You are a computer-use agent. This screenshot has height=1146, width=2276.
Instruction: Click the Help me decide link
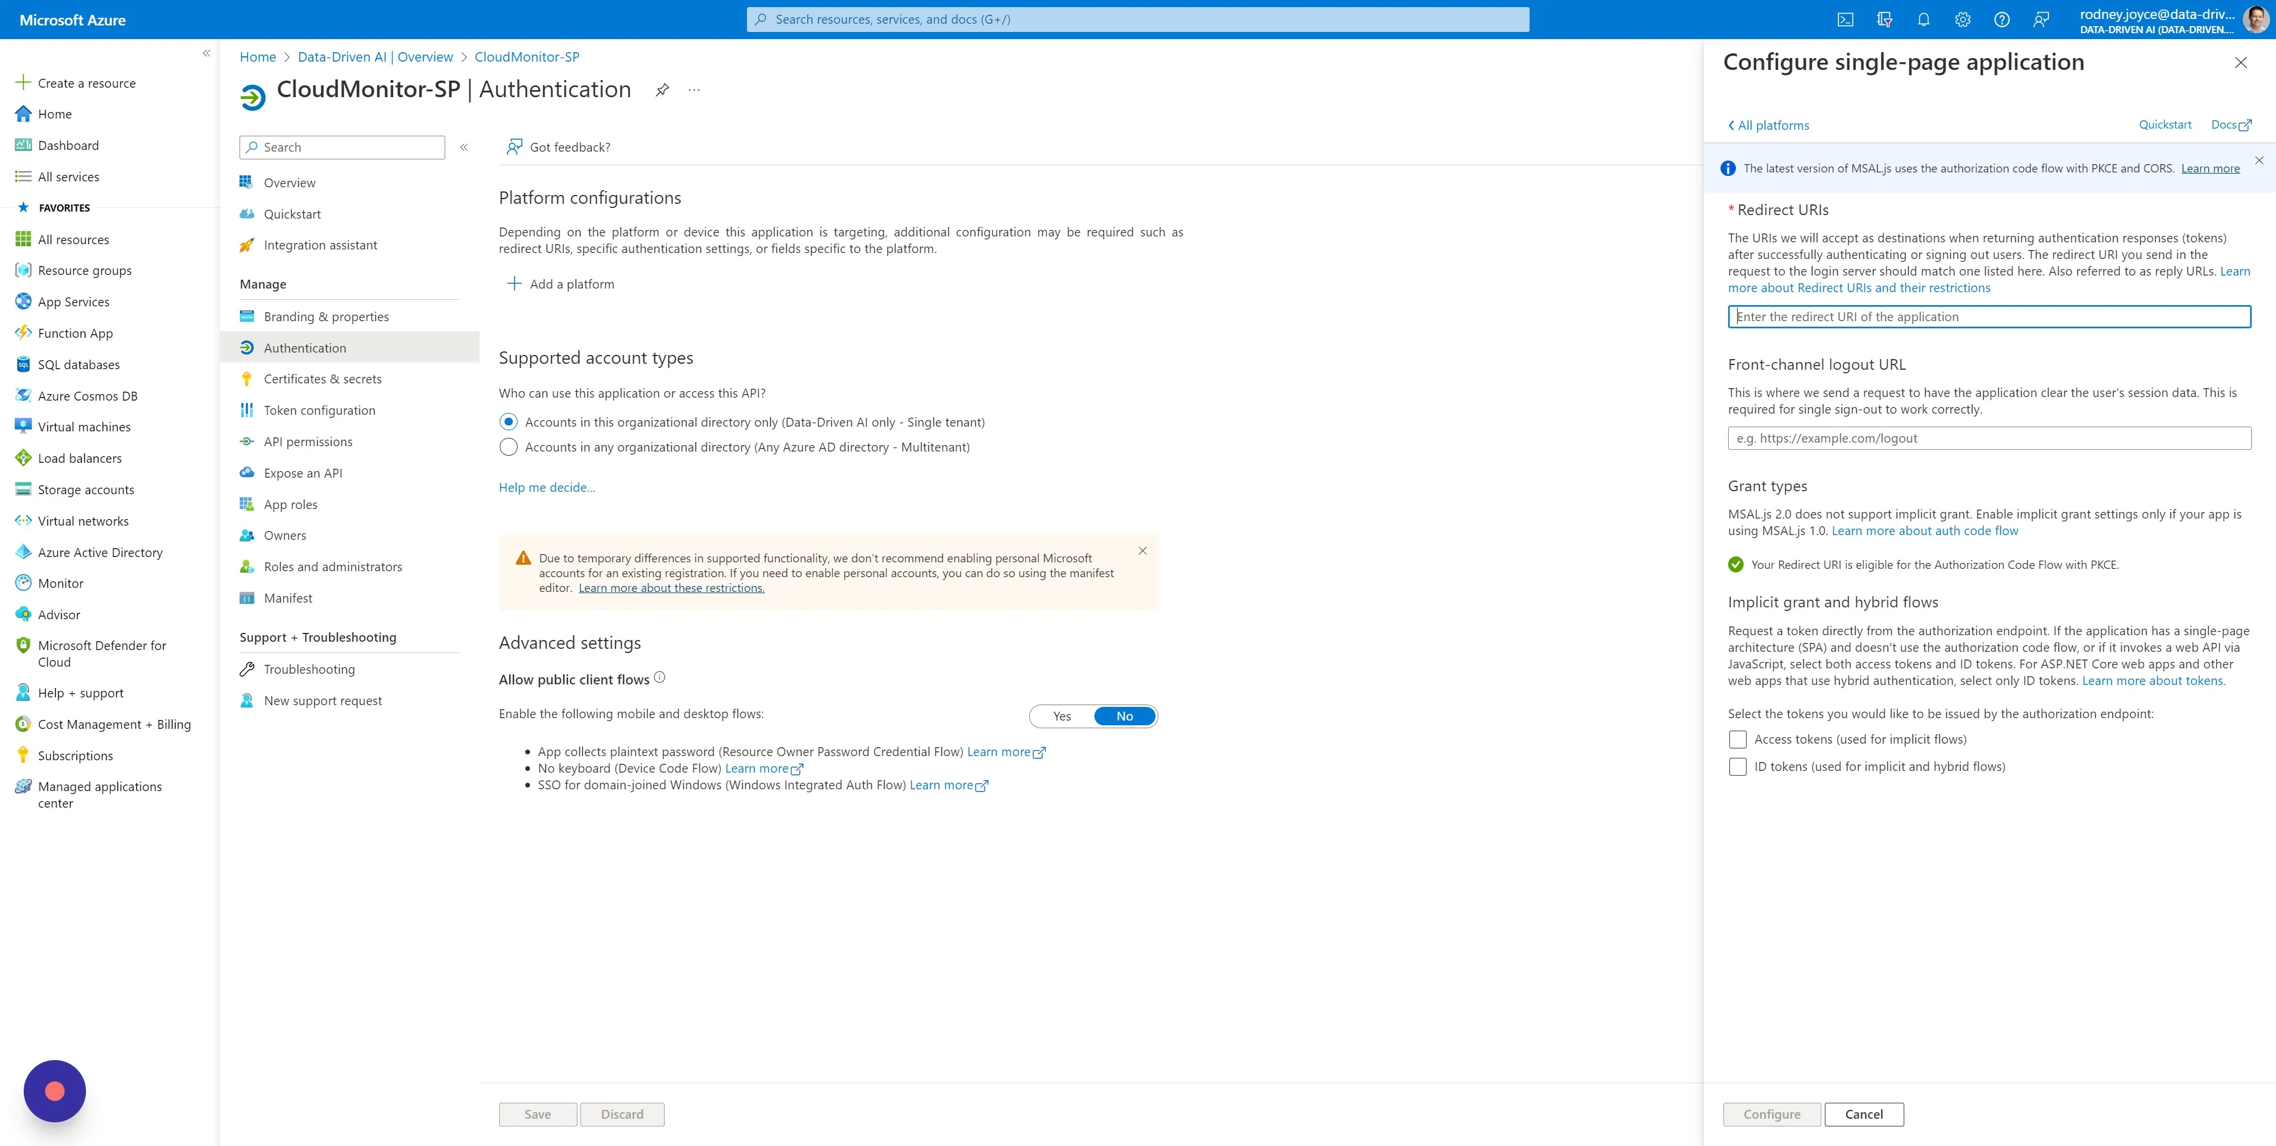pyautogui.click(x=547, y=487)
